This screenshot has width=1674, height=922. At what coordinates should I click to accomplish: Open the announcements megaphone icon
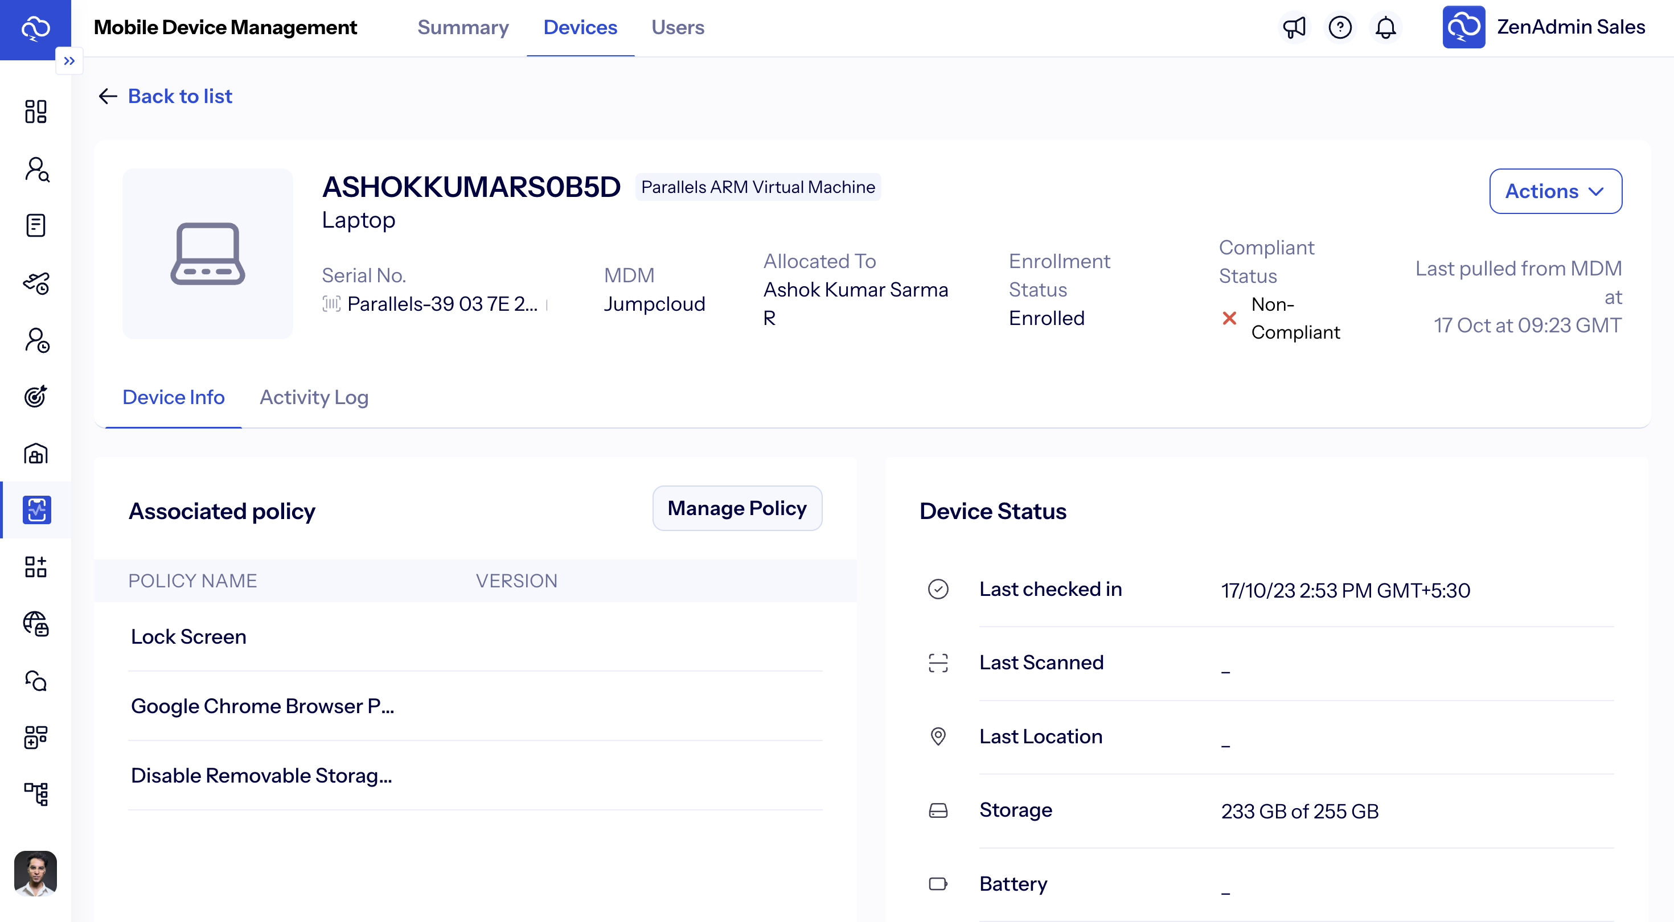coord(1294,27)
